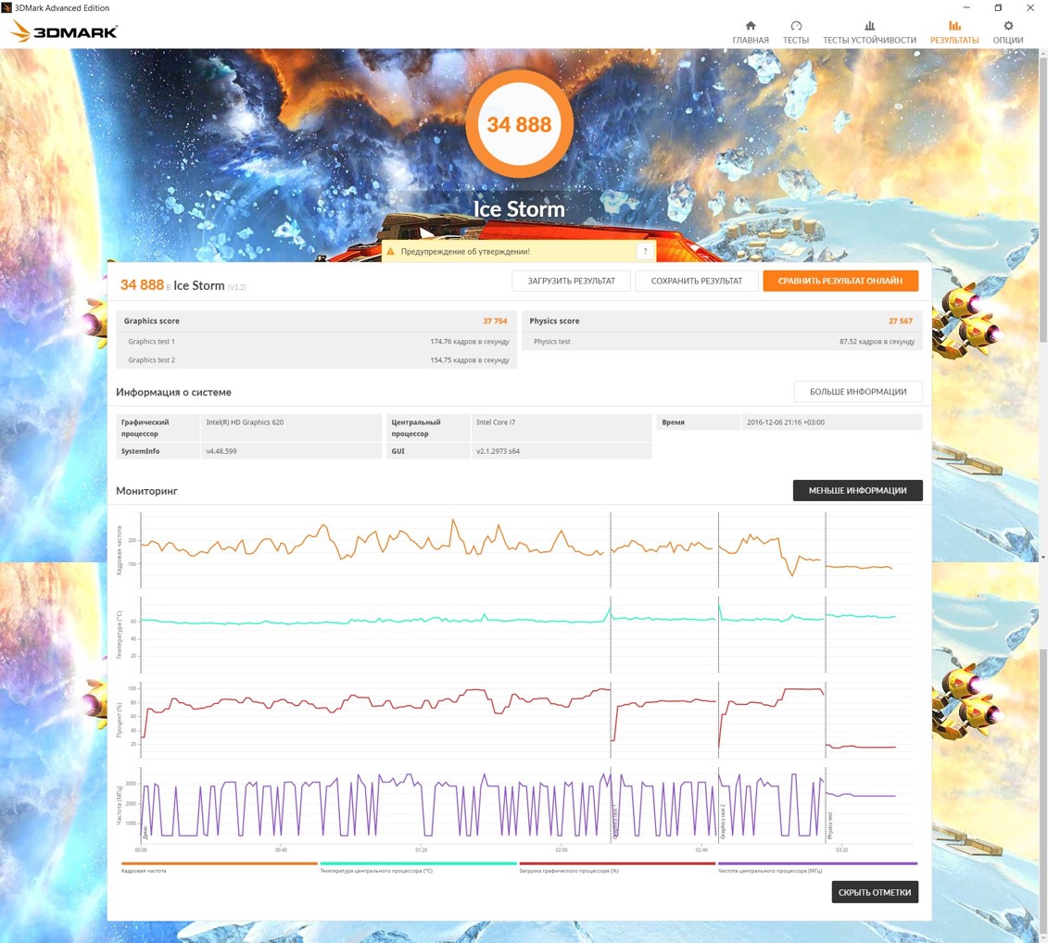1048x943 pixels.
Task: Toggle the purple CPU frequency legend
Action: click(x=816, y=867)
